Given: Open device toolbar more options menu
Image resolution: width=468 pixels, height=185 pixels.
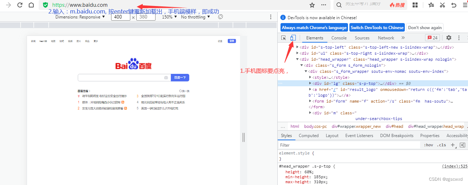Looking at the screenshot, I should tap(271, 17).
